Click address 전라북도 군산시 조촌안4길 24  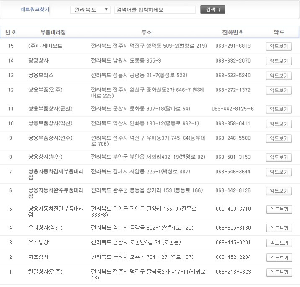coord(136,243)
